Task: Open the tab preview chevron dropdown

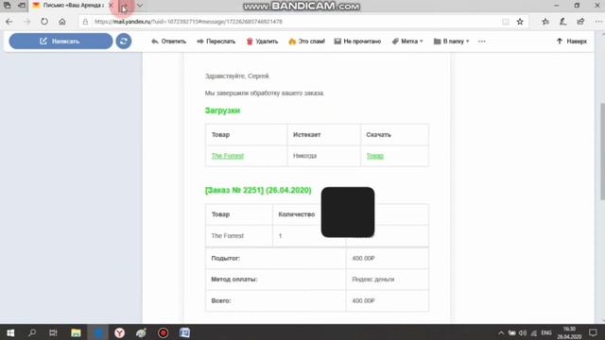Action: pyautogui.click(x=140, y=6)
